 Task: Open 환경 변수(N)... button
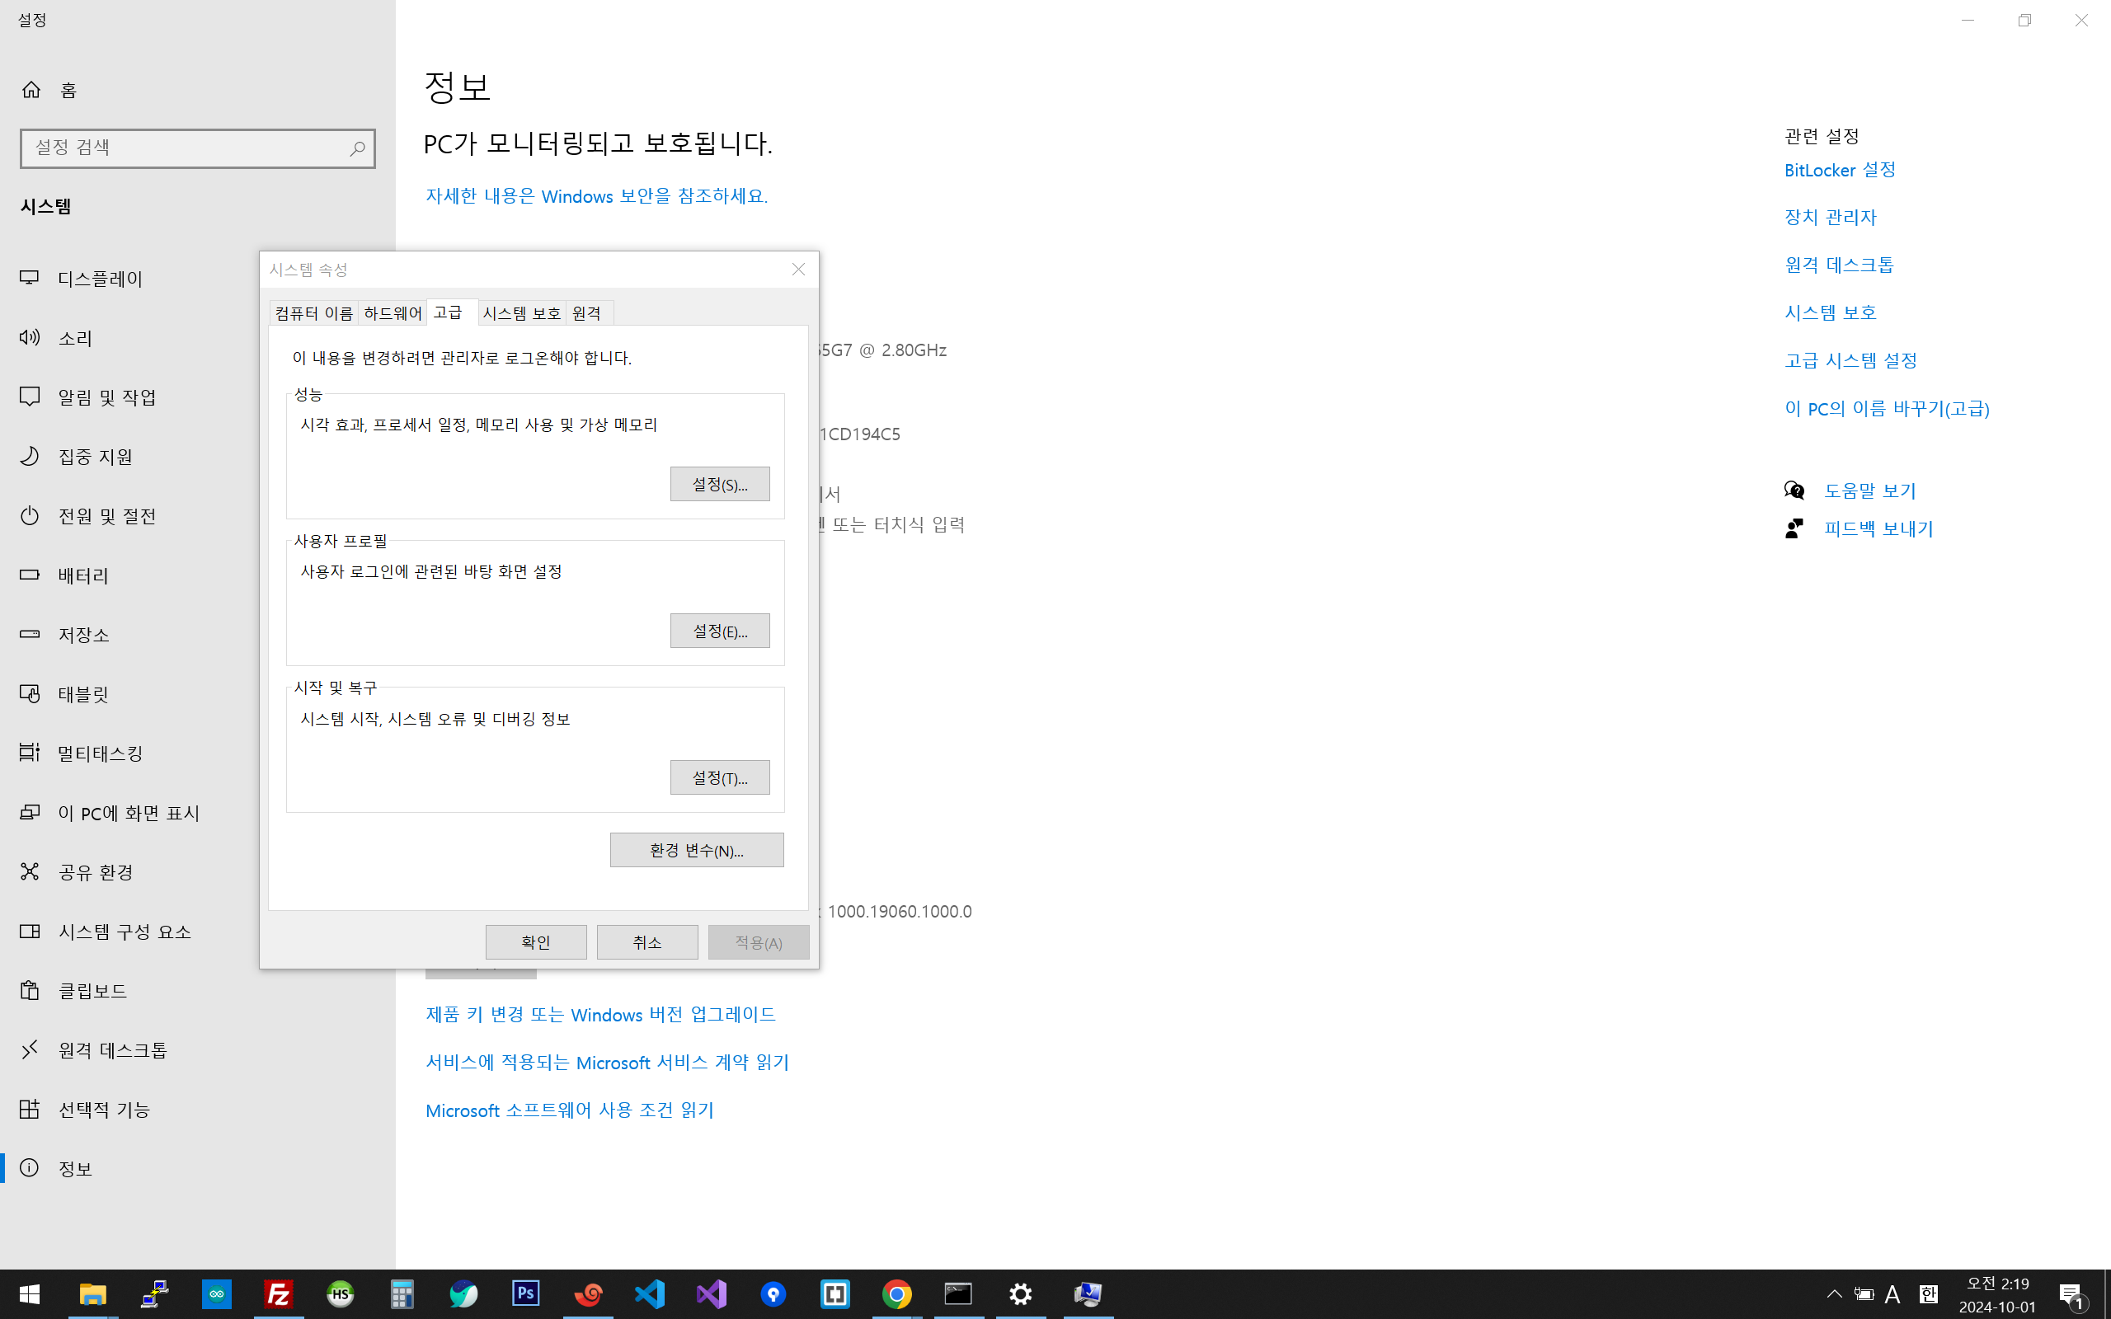click(x=696, y=851)
